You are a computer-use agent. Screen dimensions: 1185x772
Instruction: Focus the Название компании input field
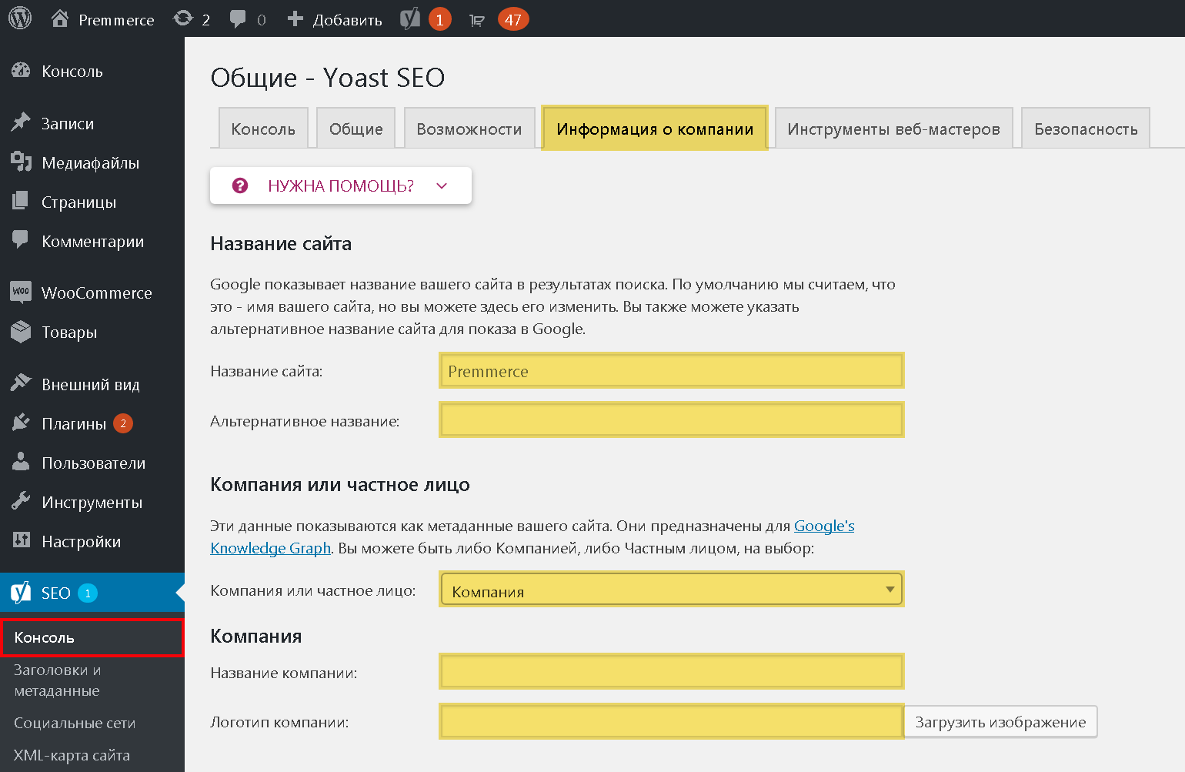[x=672, y=672]
